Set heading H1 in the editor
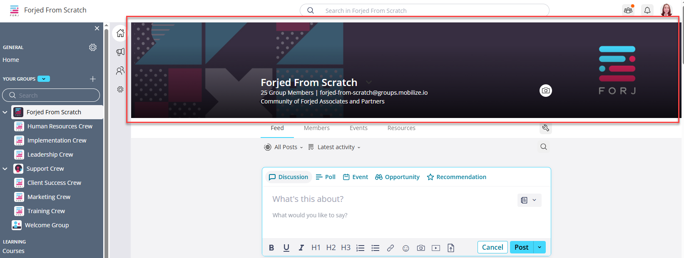Screen dimensions: 684x258 (x=316, y=248)
